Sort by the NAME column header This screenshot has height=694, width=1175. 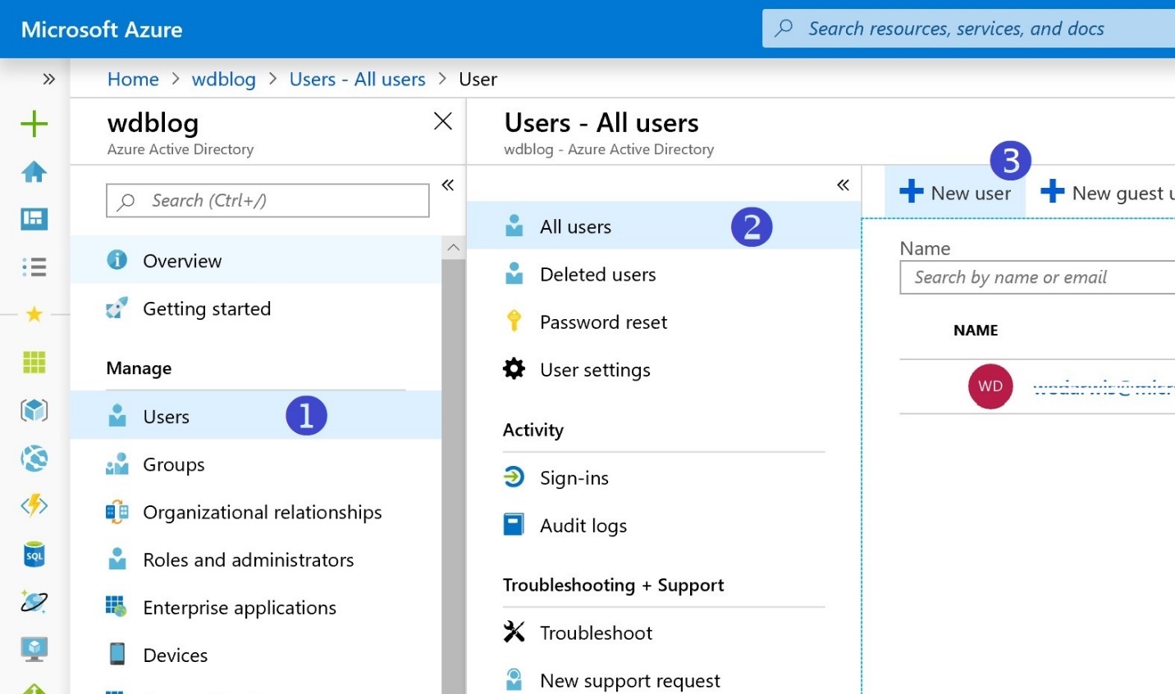tap(976, 330)
